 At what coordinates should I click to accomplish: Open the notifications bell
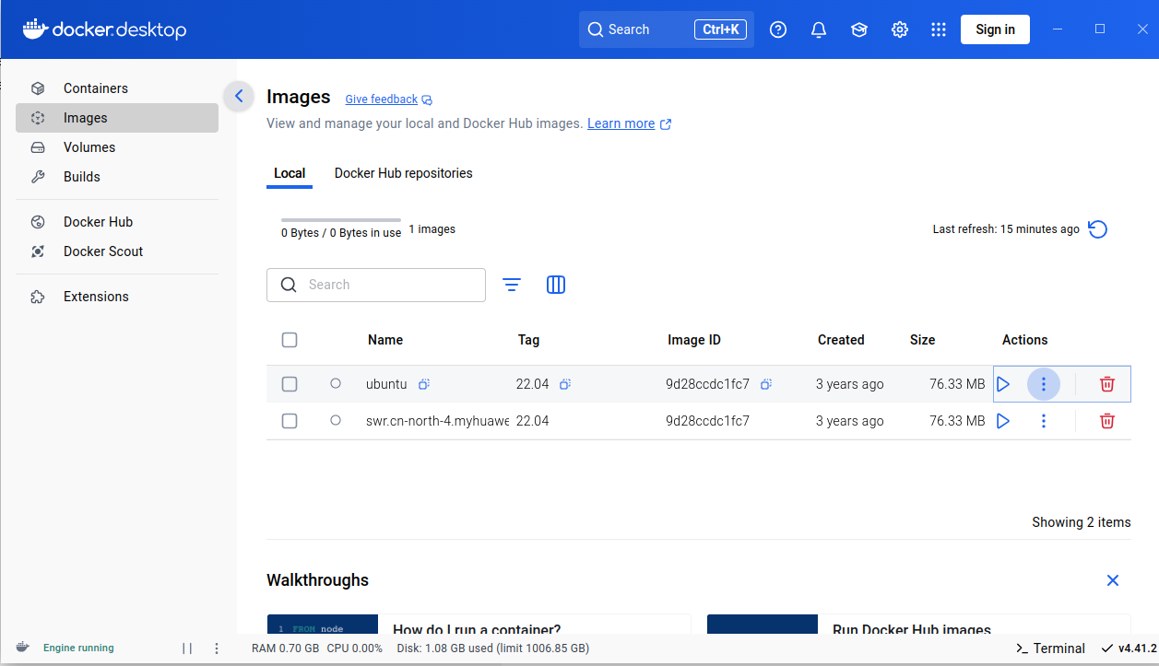coord(819,29)
